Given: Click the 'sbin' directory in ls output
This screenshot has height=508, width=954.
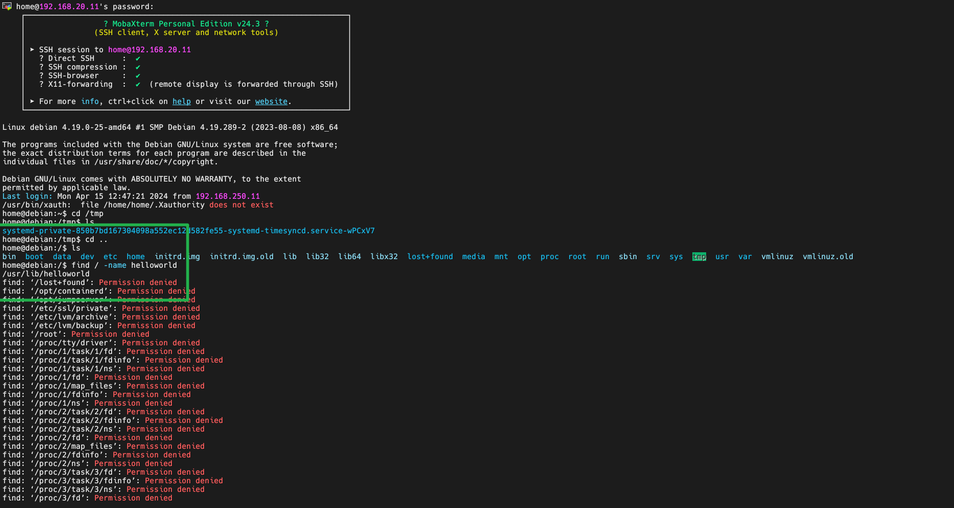Looking at the screenshot, I should (627, 257).
